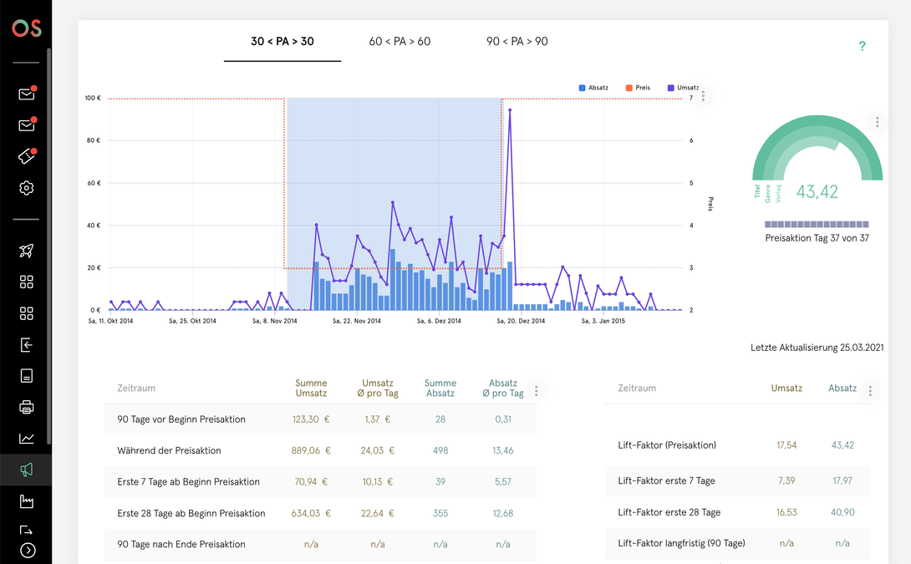Screen dimensions: 911x564
Task: Click the sidebar vertical scrollbar
Action: pyautogui.click(x=48, y=246)
